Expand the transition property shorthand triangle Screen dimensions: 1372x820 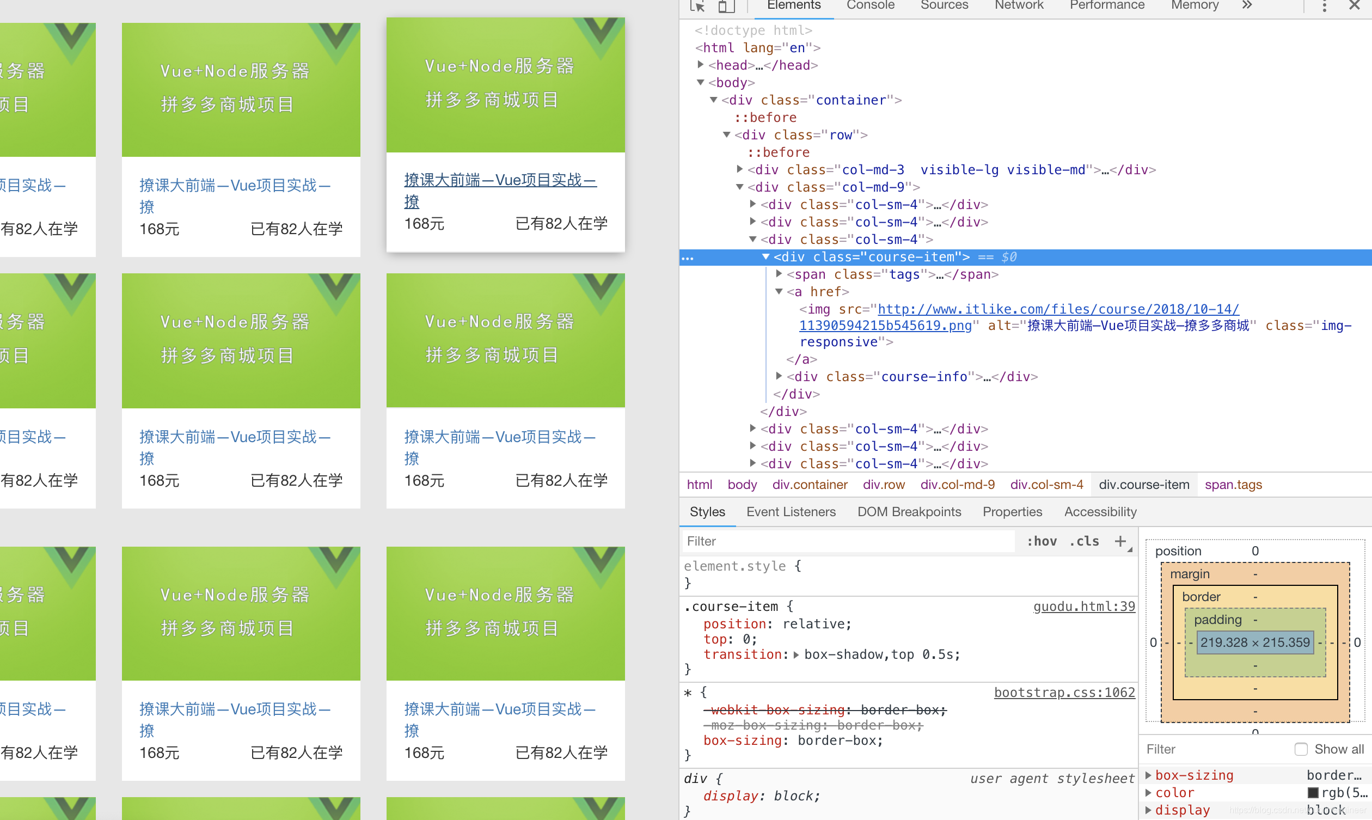796,655
